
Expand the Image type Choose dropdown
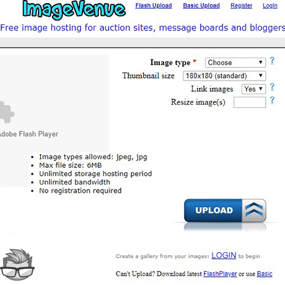(x=235, y=63)
